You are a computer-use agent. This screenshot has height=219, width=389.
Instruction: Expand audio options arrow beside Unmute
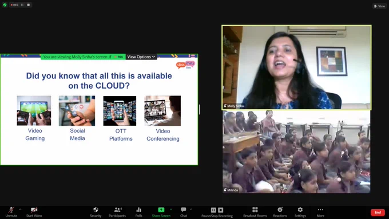[x=21, y=210]
